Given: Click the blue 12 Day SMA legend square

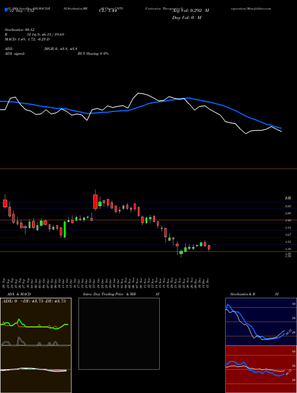Looking at the screenshot, I should pyautogui.click(x=6, y=10).
